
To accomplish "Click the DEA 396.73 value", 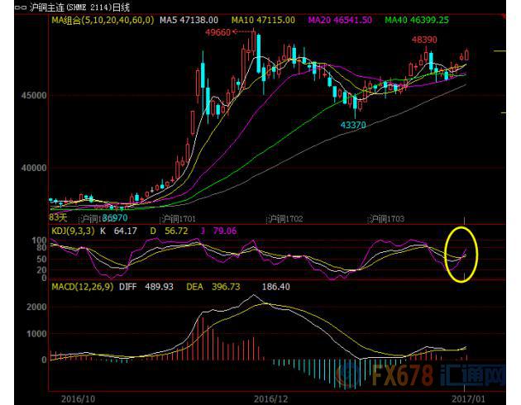I will click(213, 287).
